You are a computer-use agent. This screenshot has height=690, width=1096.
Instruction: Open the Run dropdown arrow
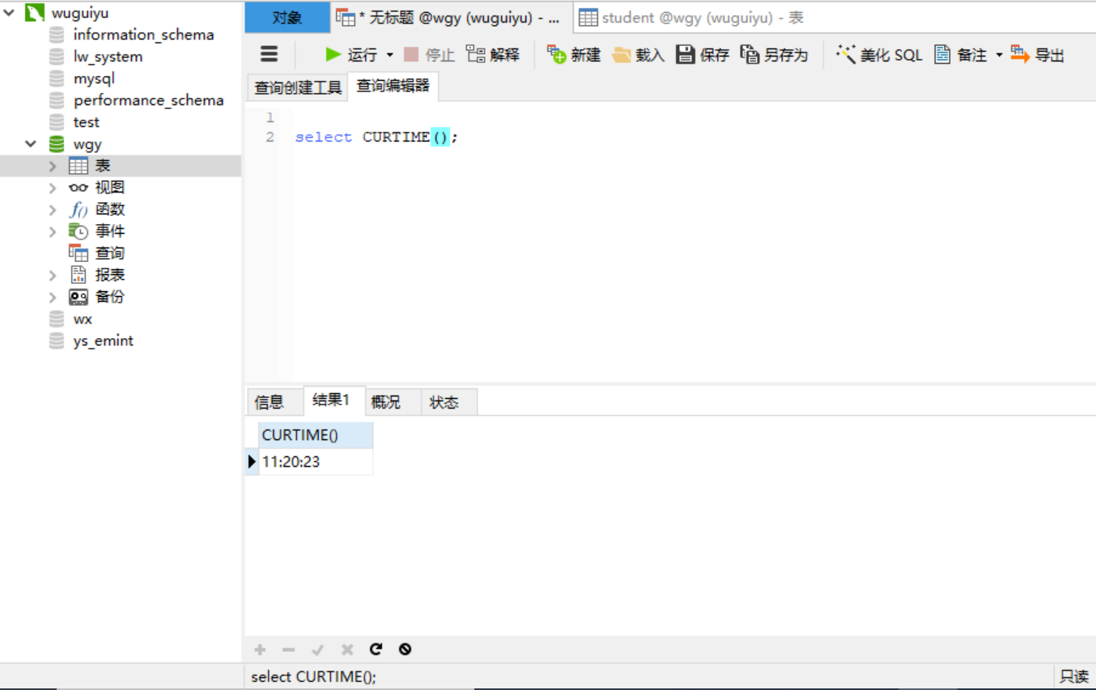[389, 55]
